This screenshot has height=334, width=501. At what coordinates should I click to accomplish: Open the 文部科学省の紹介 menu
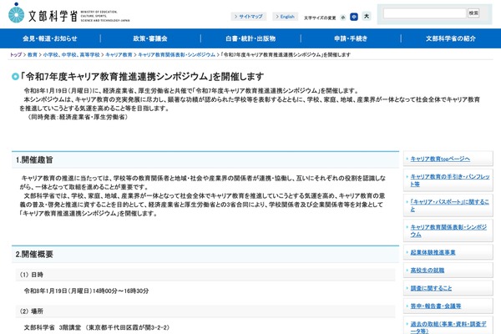(451, 38)
